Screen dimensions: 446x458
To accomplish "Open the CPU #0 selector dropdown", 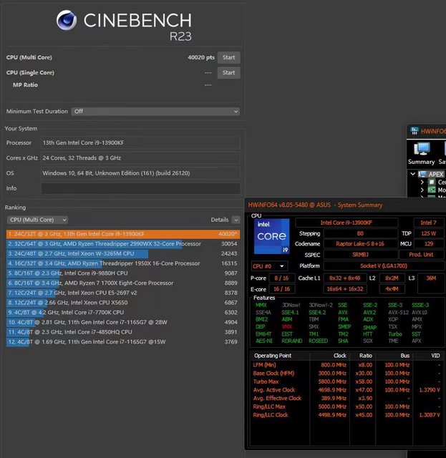I will coord(268,265).
